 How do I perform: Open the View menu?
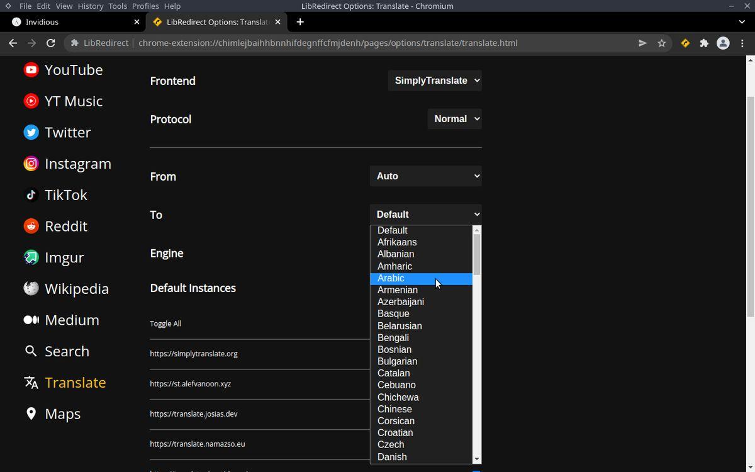click(64, 6)
